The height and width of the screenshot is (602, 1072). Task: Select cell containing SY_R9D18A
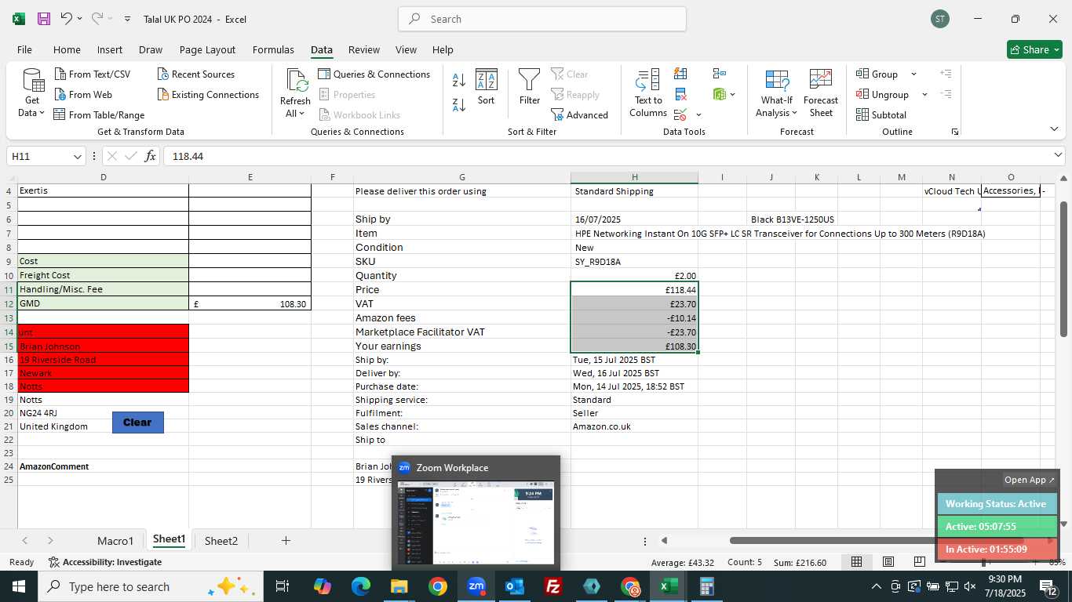pos(634,261)
